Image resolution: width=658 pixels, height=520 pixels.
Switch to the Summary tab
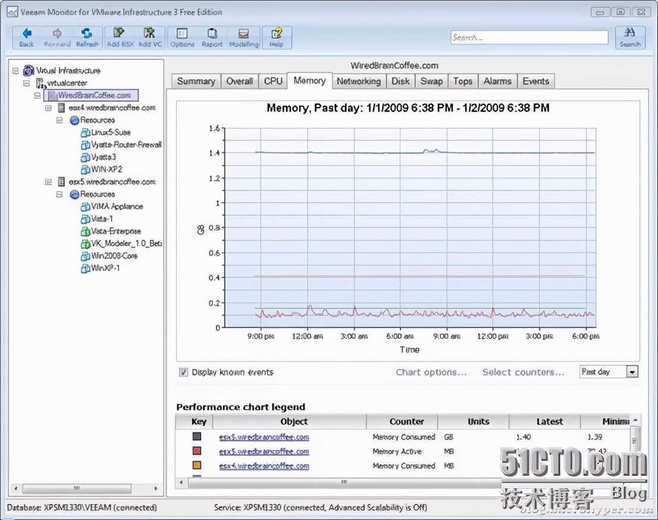click(196, 81)
